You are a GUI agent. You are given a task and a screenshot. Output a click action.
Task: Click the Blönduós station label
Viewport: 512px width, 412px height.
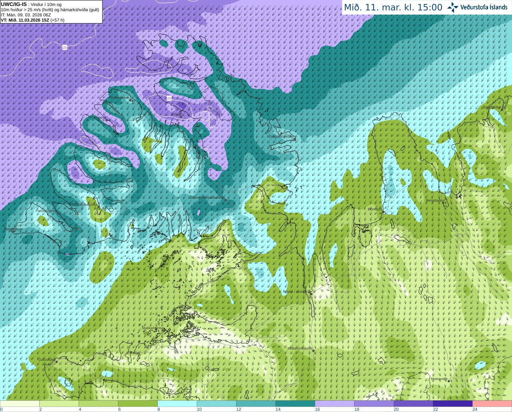click(375, 209)
